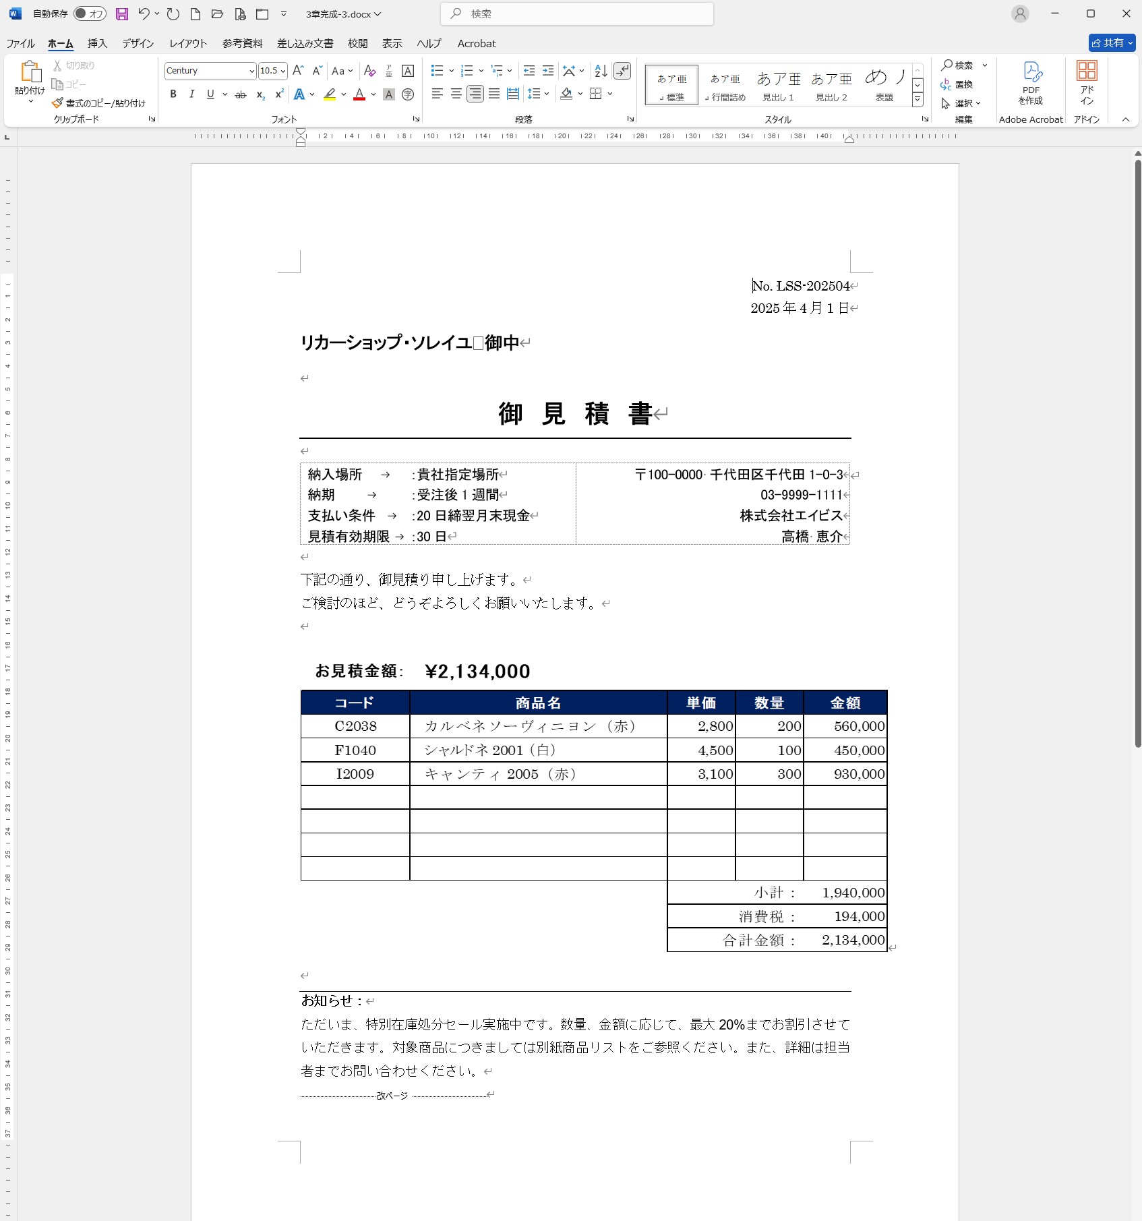Click the Sort A-Z icon
This screenshot has height=1221, width=1142.
click(601, 71)
